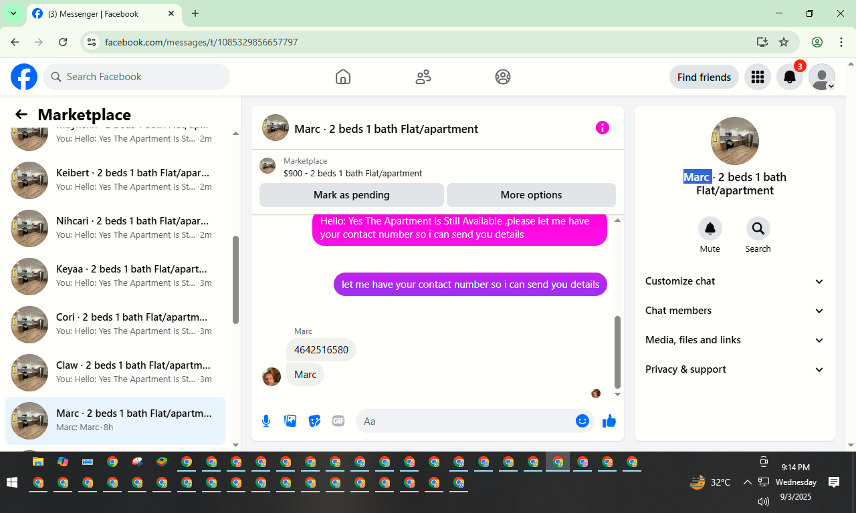Click the purple "let me have your contact number" message
The image size is (856, 513).
(x=470, y=285)
